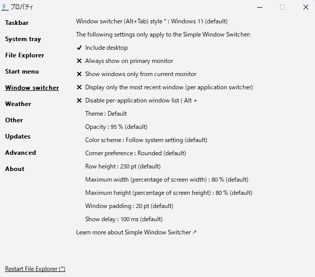Open the Taskbar settings section
This screenshot has width=315, height=277.
17,23
